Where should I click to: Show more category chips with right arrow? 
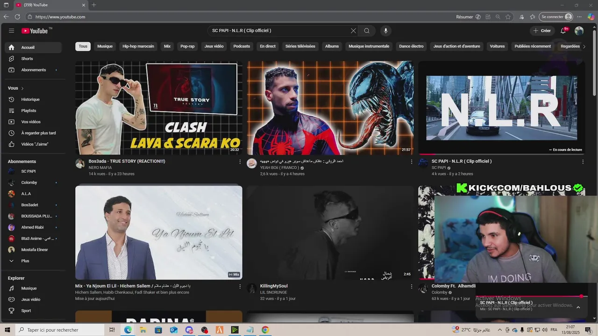584,46
